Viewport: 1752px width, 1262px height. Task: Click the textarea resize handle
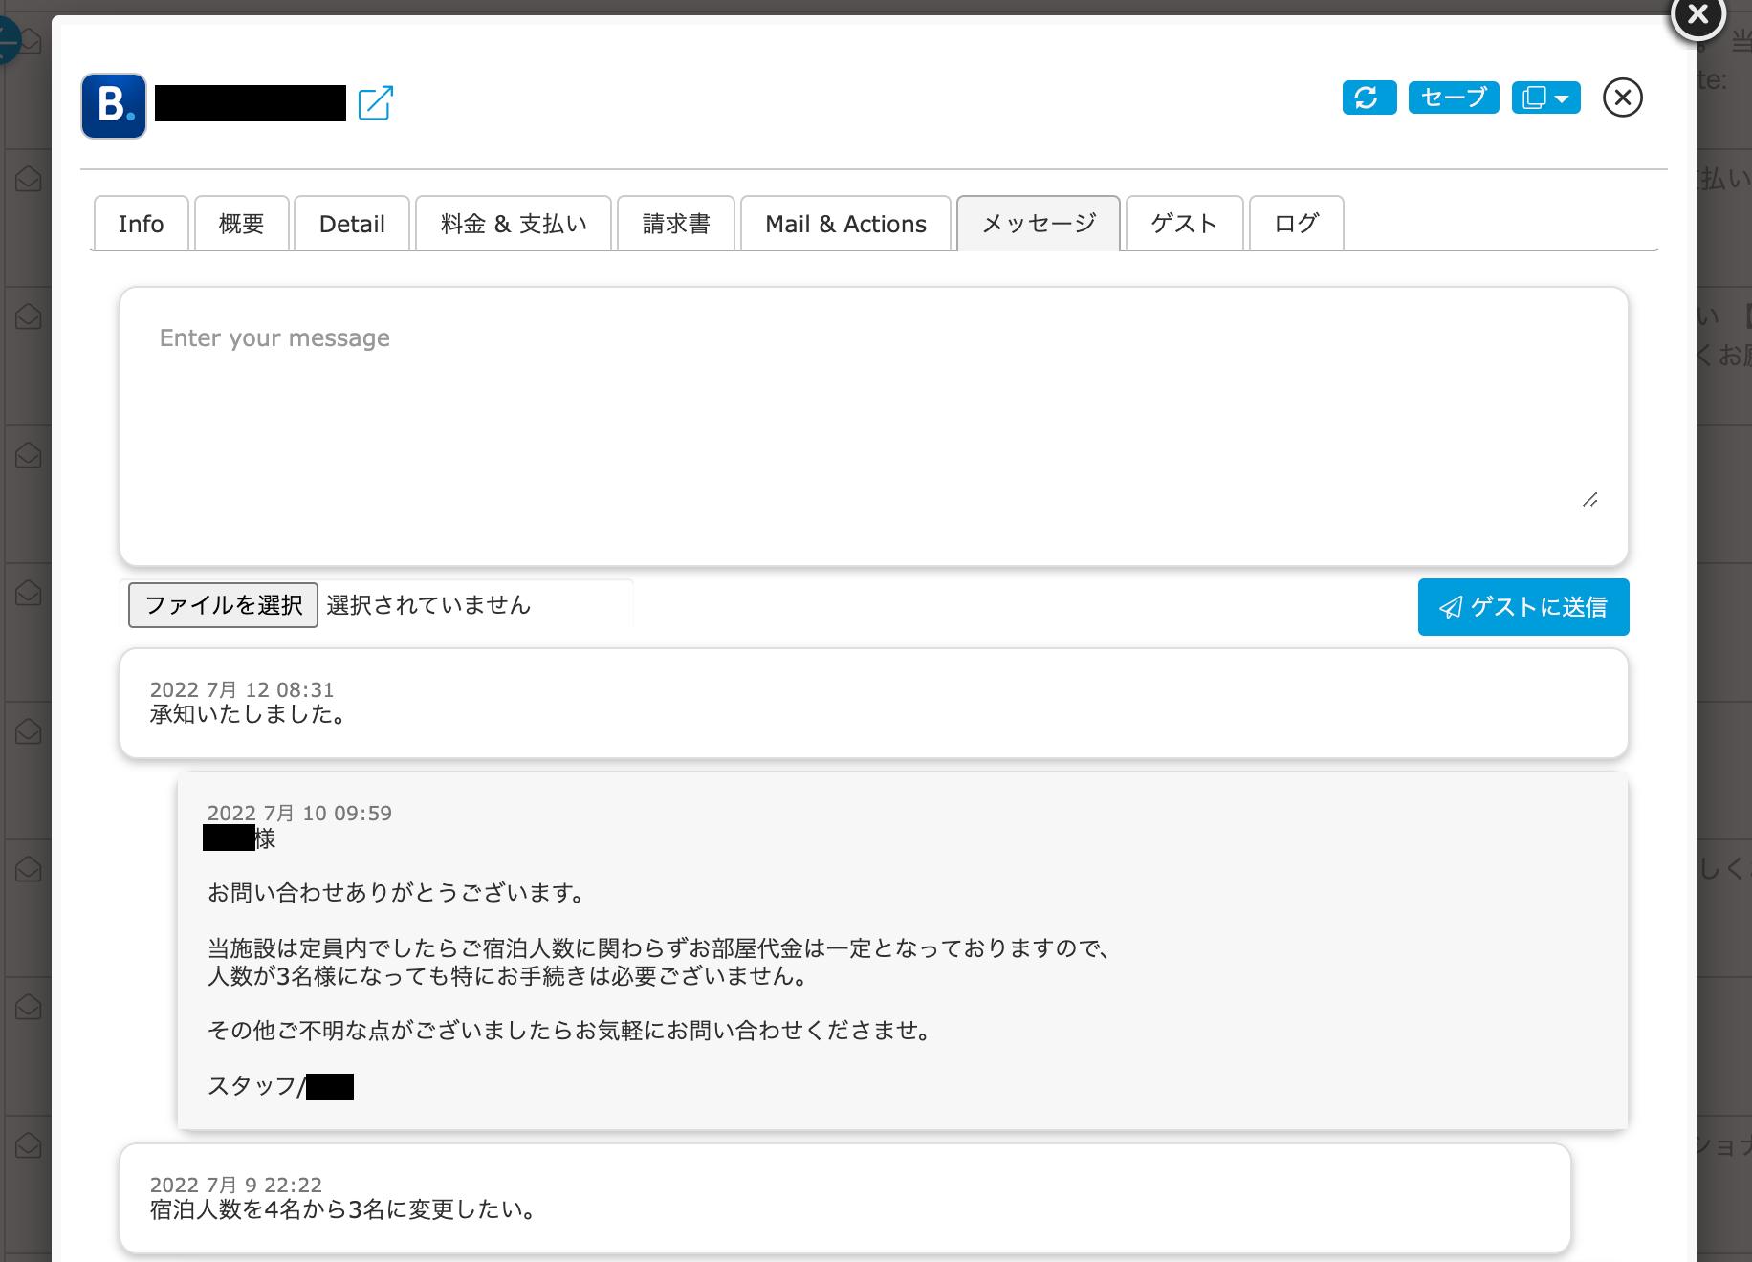[x=1589, y=500]
